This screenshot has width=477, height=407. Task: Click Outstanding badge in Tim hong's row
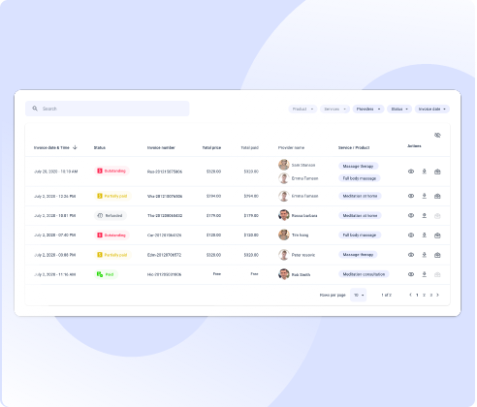coord(111,235)
